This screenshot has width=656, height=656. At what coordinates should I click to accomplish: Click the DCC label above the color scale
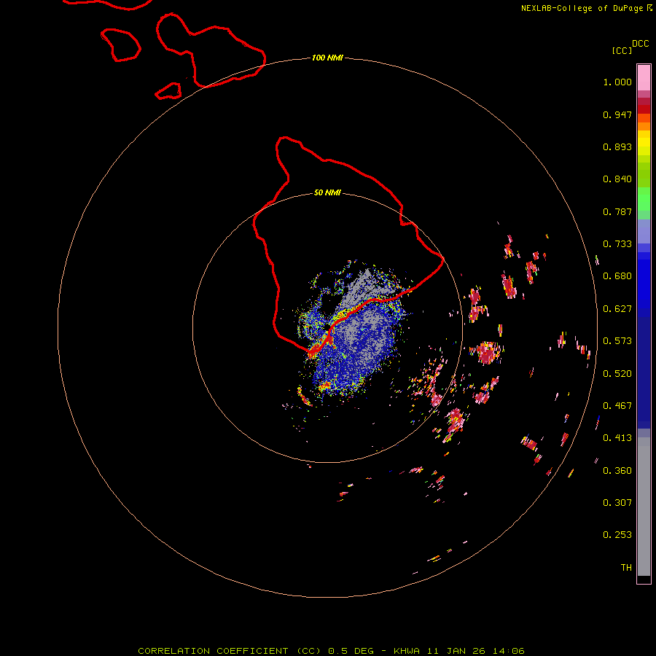click(640, 44)
